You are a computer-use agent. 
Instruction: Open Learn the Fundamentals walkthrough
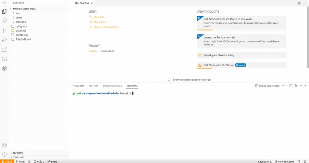241,41
